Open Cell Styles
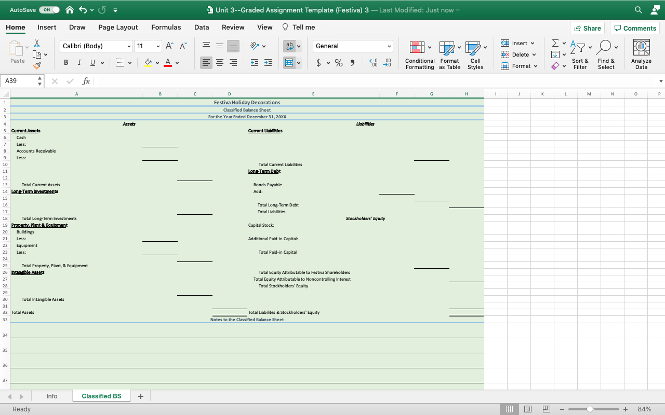The width and height of the screenshot is (665, 415). 475,55
